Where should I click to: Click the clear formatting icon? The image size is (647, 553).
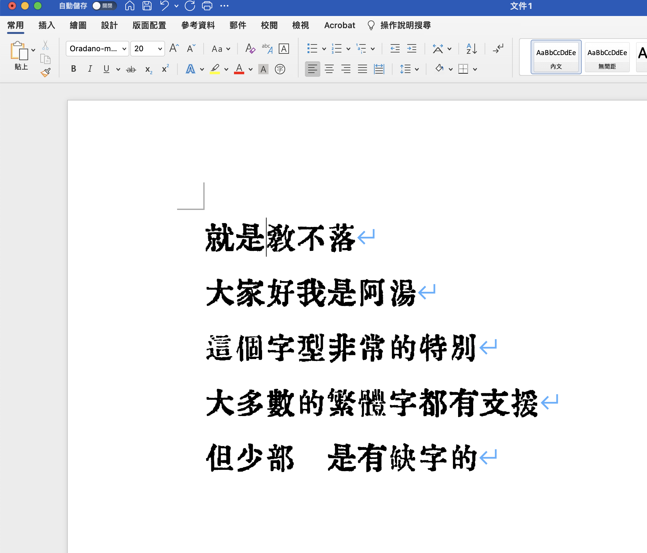tap(250, 49)
